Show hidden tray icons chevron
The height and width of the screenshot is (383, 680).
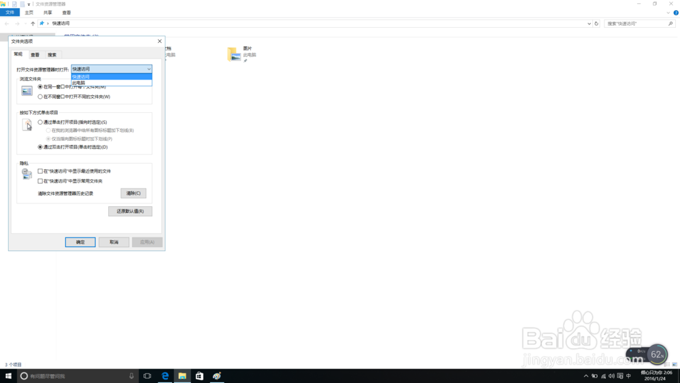pos(586,376)
